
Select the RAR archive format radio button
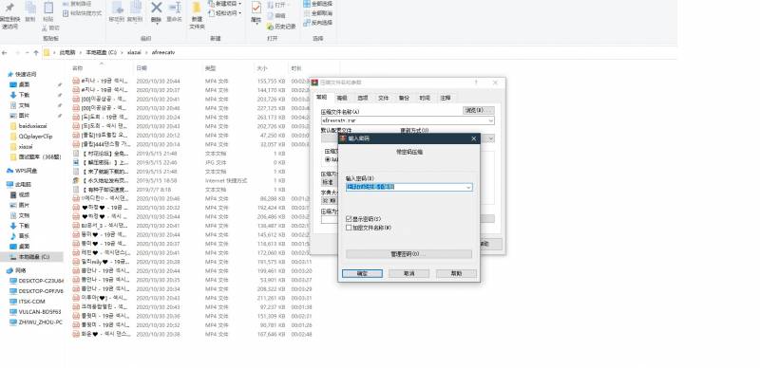coord(328,159)
